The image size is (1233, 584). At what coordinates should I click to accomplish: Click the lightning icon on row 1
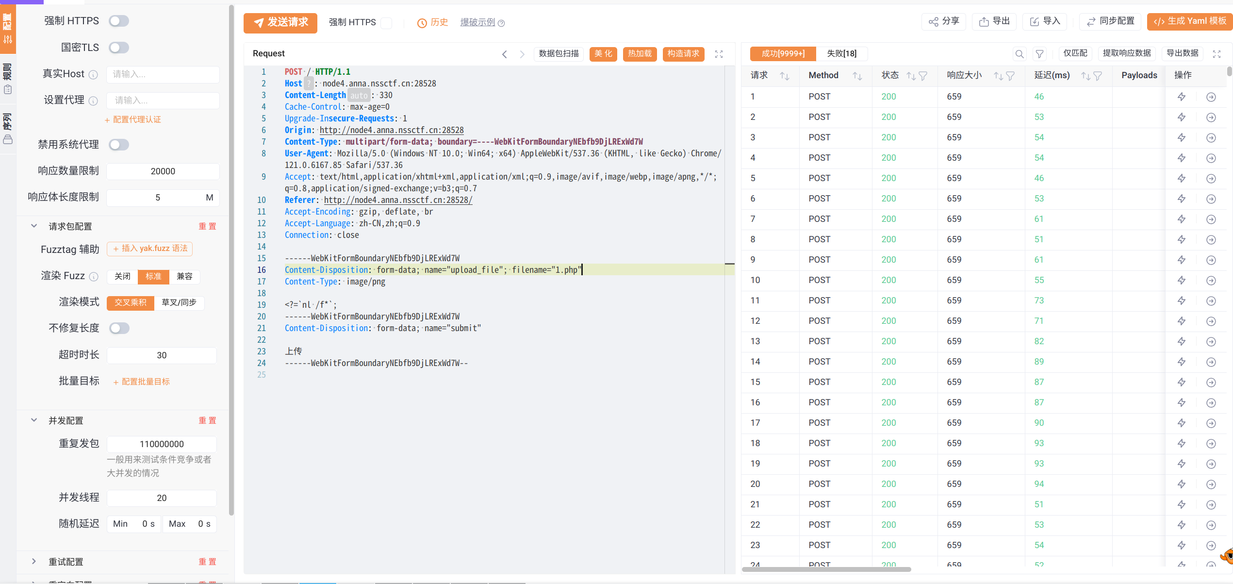coord(1182,97)
